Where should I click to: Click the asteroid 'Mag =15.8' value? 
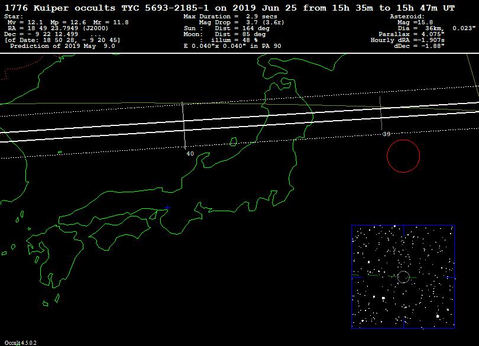[415, 22]
